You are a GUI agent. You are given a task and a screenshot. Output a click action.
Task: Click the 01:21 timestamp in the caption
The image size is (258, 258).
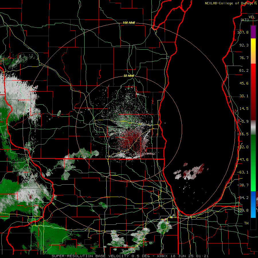tap(203, 256)
